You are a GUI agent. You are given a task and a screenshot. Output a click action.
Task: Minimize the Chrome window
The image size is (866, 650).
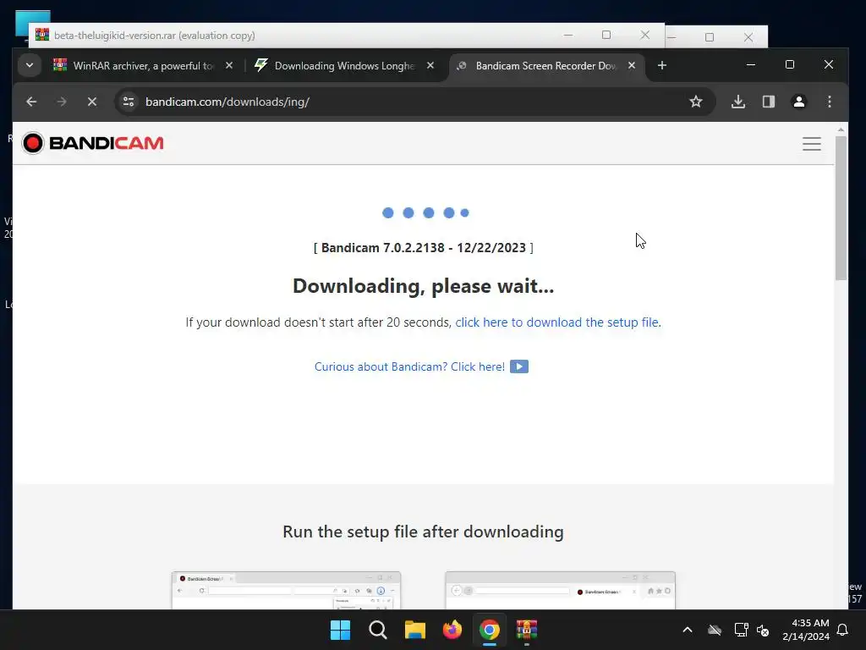tap(751, 64)
